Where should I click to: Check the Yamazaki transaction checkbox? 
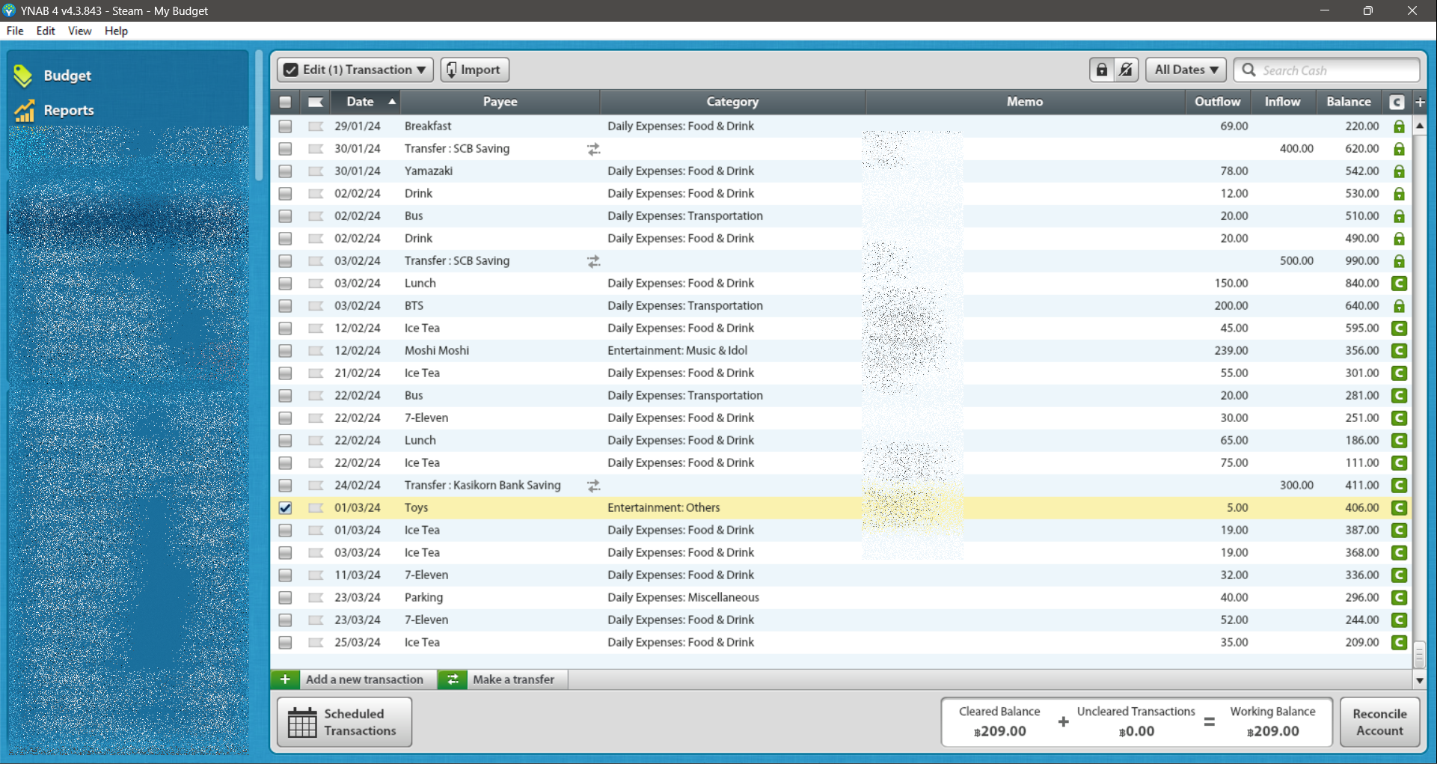[x=285, y=171]
